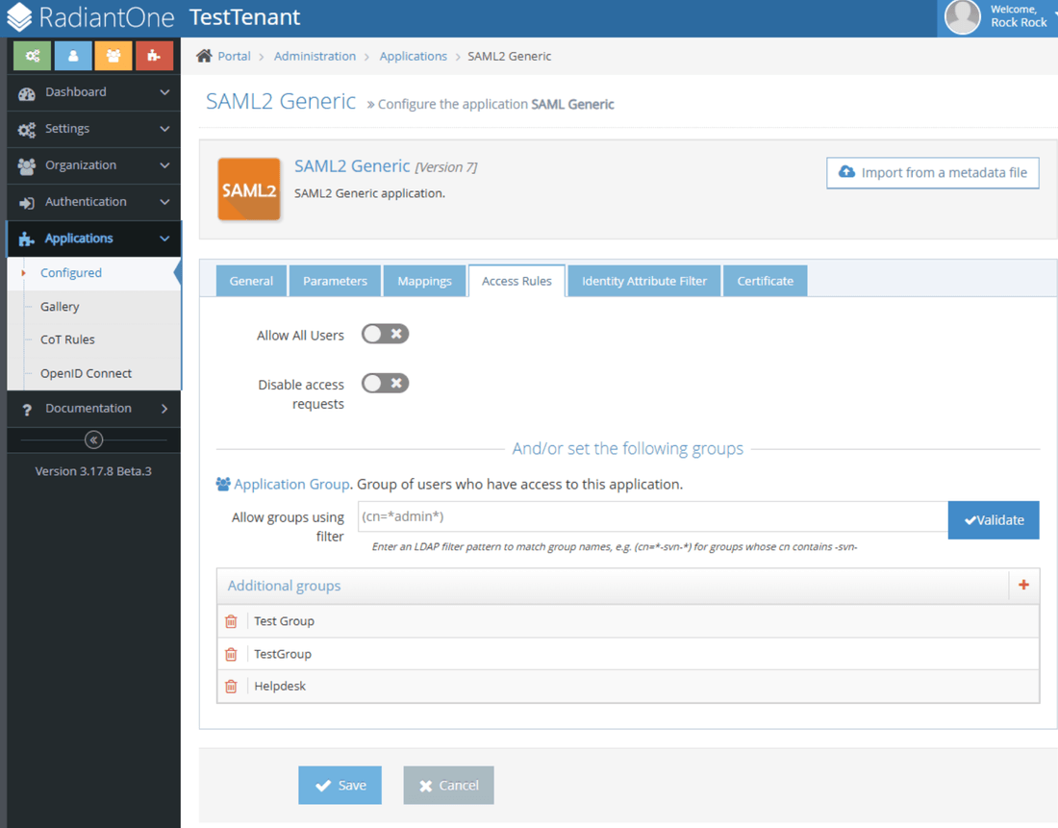Click the Additional groups header
The width and height of the screenshot is (1058, 828).
pyautogui.click(x=284, y=586)
